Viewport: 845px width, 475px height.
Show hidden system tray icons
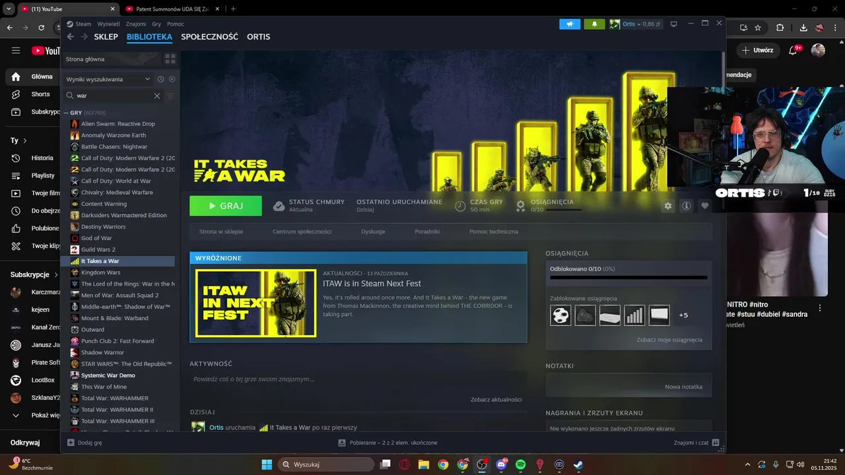[x=747, y=464]
